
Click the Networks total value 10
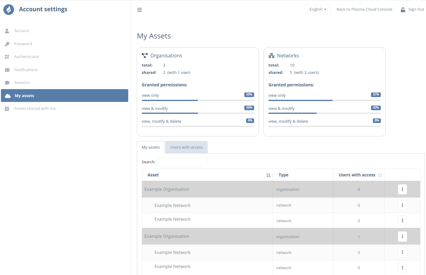[292, 65]
